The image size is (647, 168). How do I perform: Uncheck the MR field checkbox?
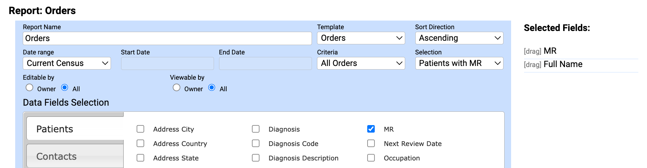pos(371,129)
